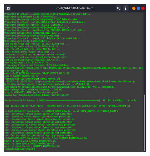Viewport: 150px width, 156px height.
Task: Click 'mount -o bind /dev $TARGET_ROOTFS/dev' line
Action: [29, 144]
